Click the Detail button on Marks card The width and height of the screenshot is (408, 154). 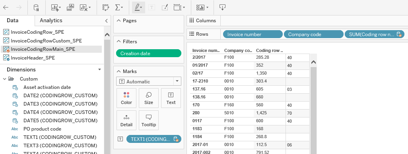(126, 120)
